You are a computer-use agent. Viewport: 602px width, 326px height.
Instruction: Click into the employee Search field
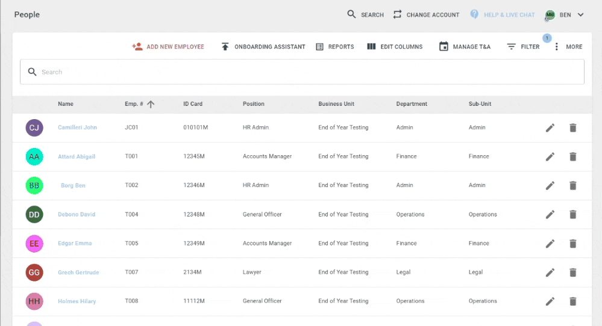[302, 72]
